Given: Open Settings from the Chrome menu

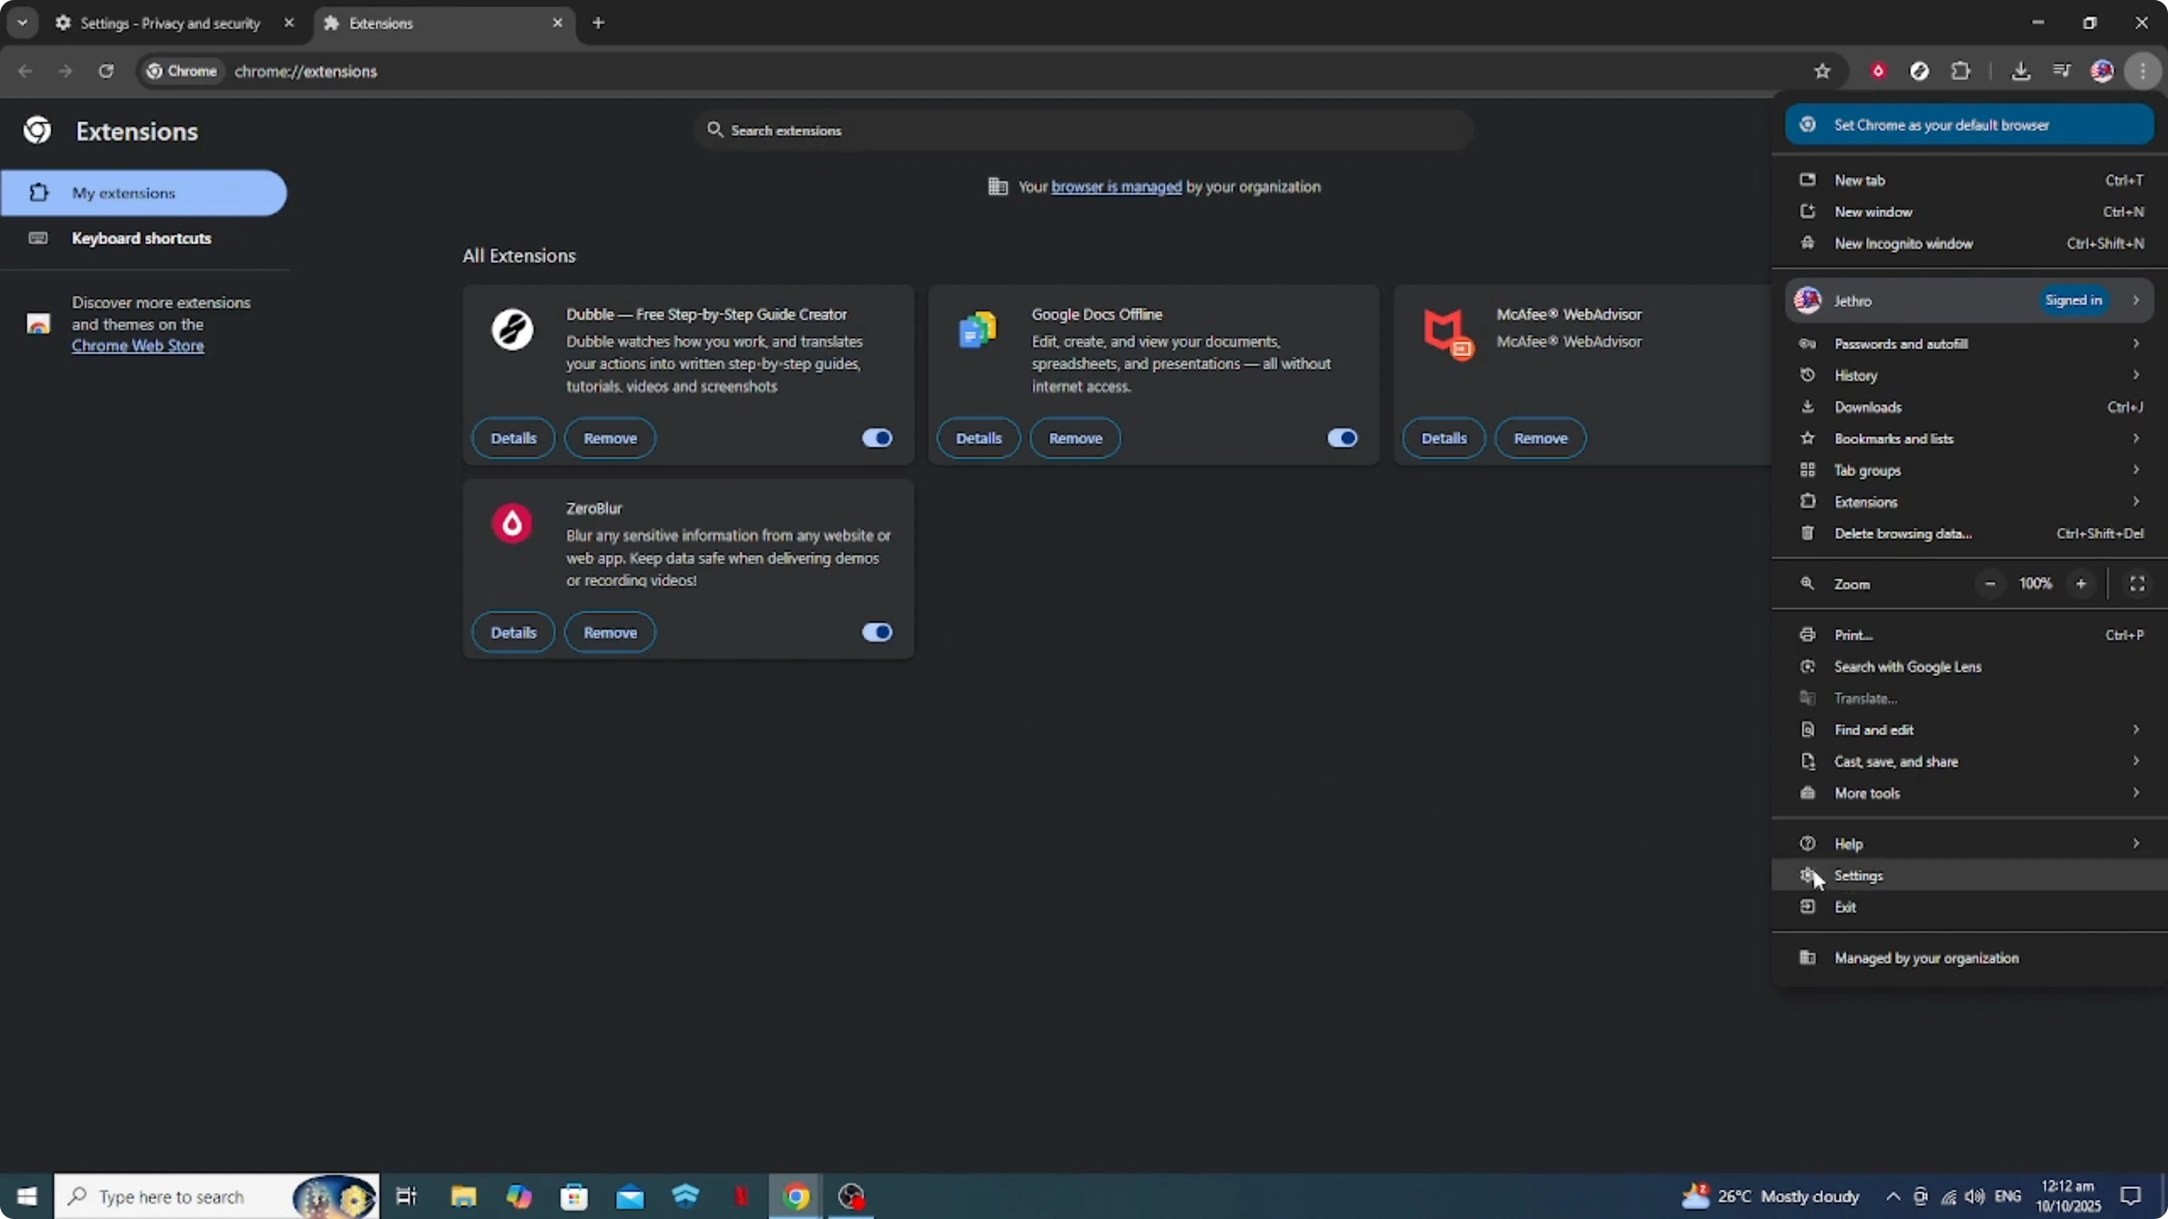Looking at the screenshot, I should (x=1969, y=876).
